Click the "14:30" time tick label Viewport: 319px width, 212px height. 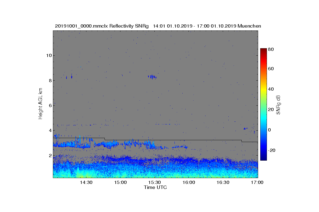tap(86, 182)
